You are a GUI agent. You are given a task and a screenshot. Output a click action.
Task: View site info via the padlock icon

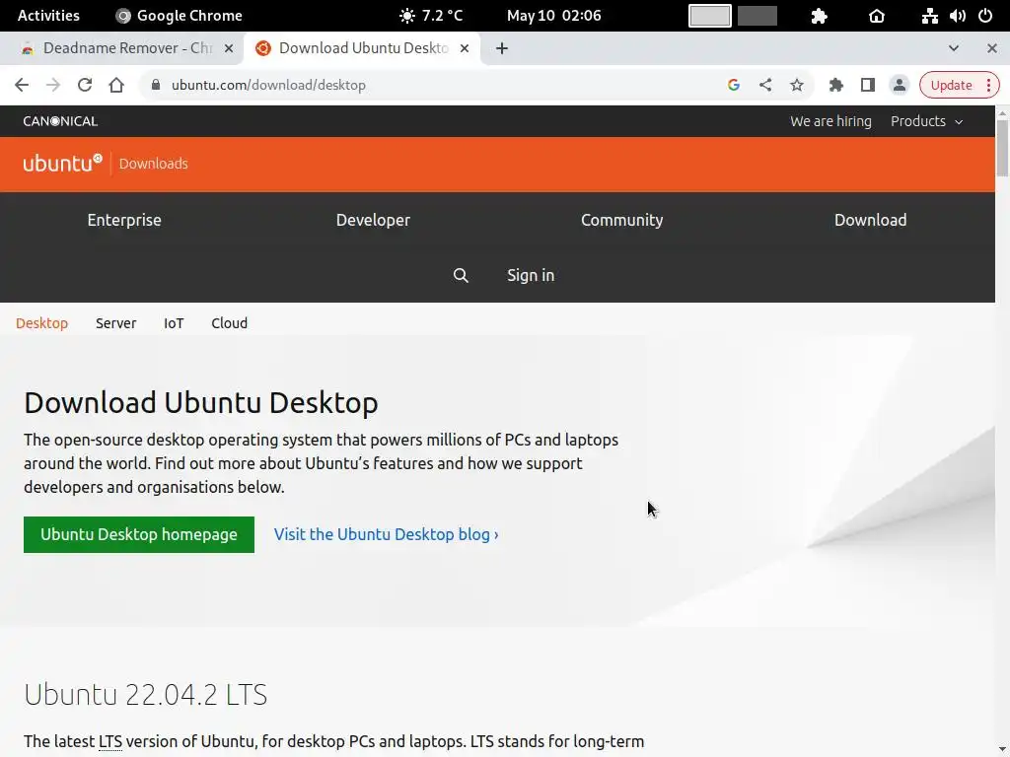[x=155, y=85]
